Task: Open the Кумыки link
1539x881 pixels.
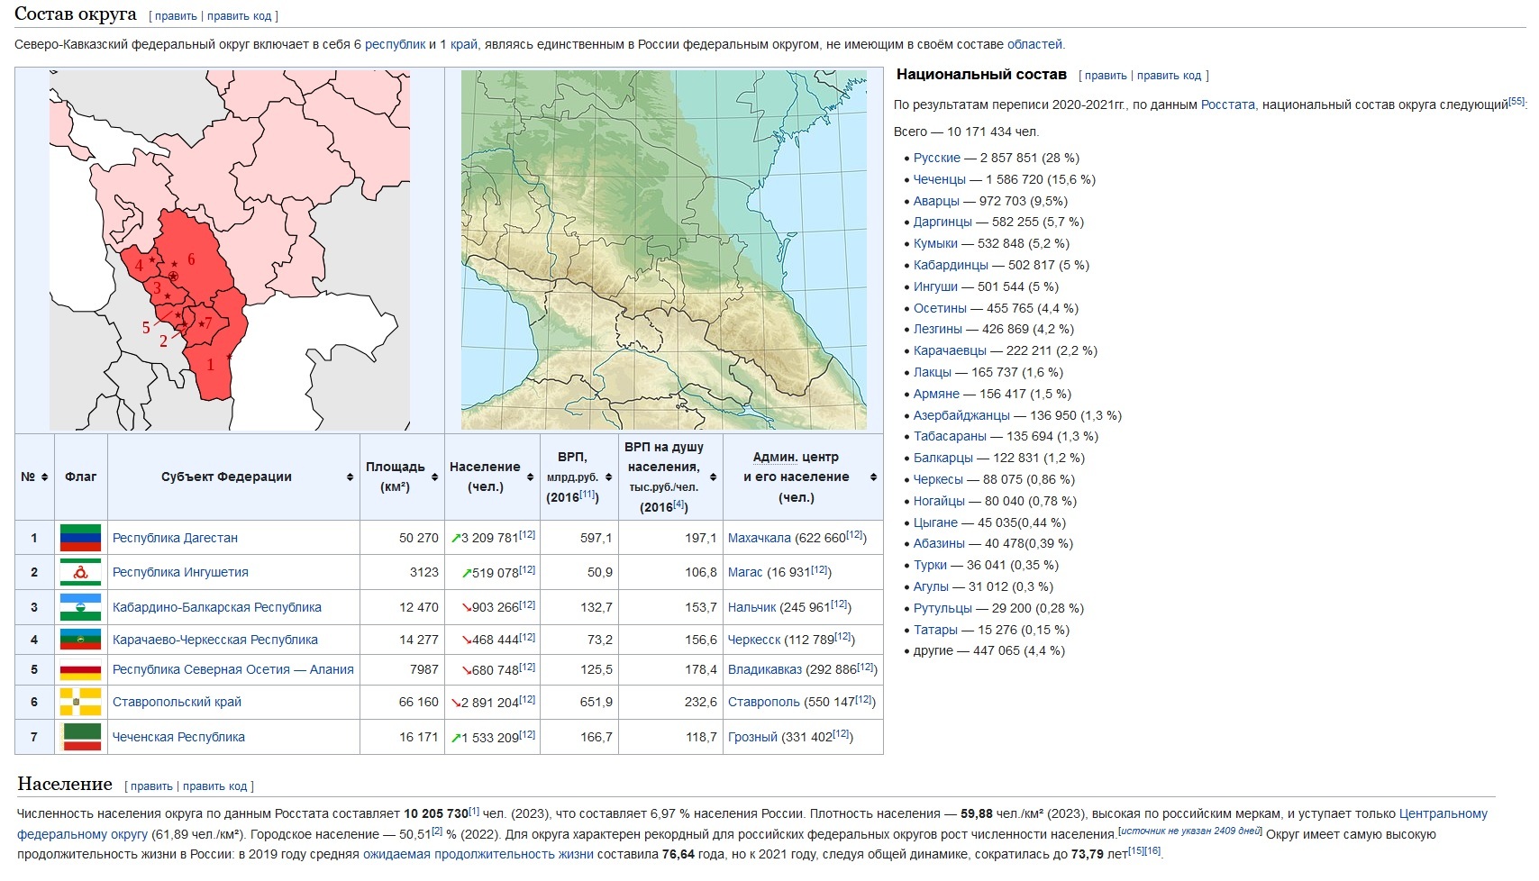Action: pos(935,243)
